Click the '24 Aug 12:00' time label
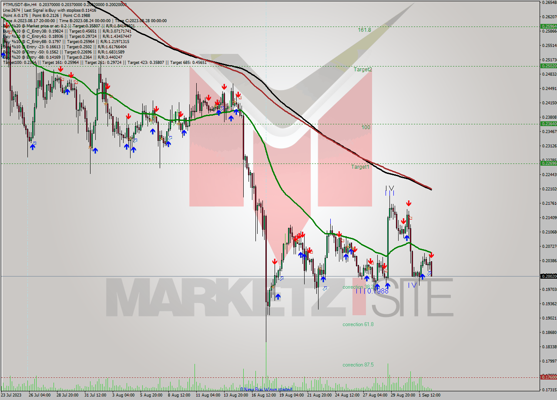 (347, 395)
